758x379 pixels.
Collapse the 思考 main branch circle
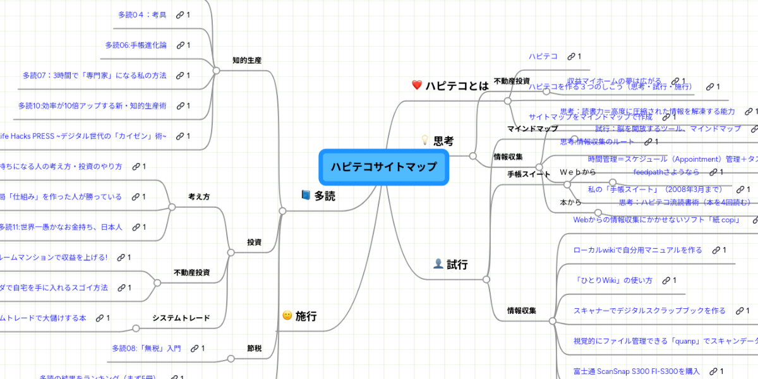click(472, 155)
